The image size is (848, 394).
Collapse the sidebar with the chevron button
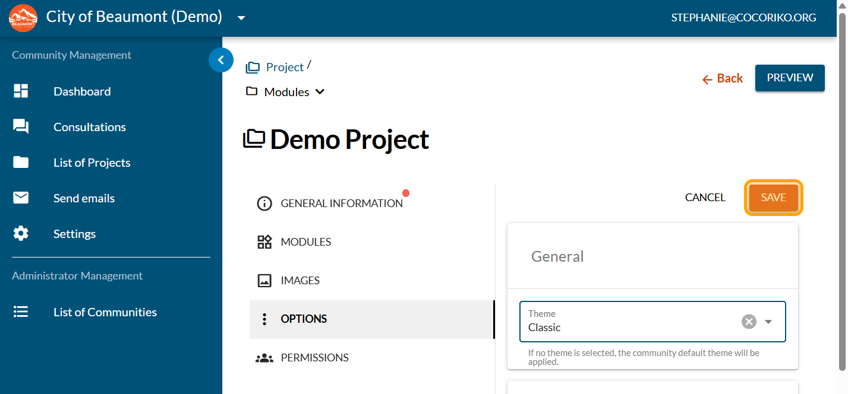point(221,60)
